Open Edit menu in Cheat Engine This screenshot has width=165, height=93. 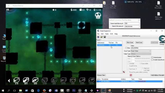click(x=102, y=34)
